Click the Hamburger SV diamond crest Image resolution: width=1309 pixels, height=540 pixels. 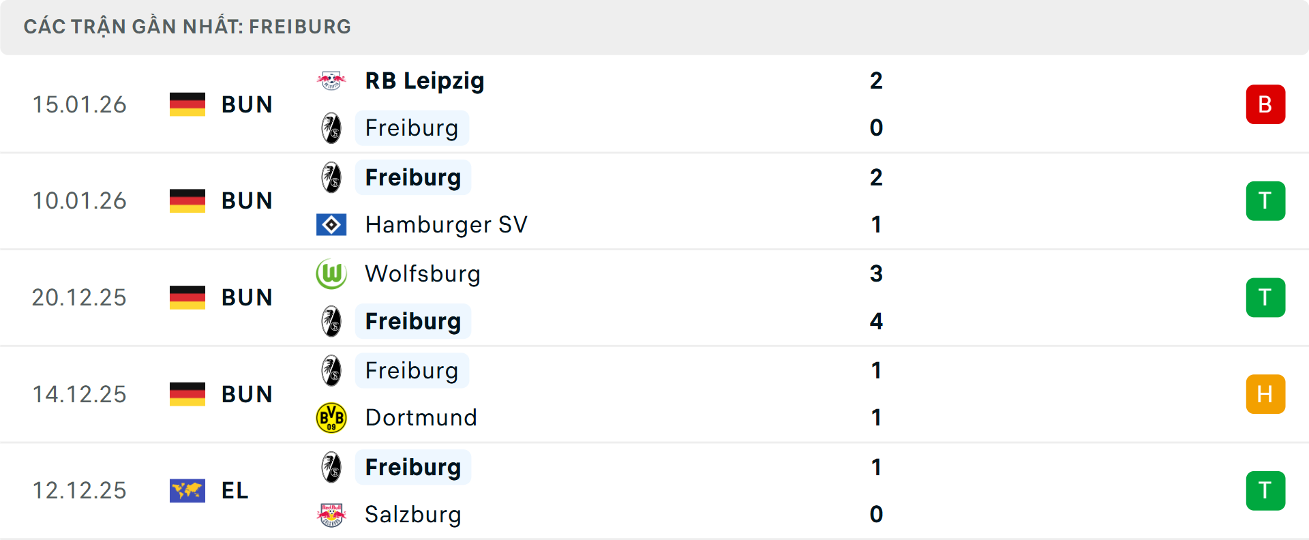pyautogui.click(x=332, y=224)
